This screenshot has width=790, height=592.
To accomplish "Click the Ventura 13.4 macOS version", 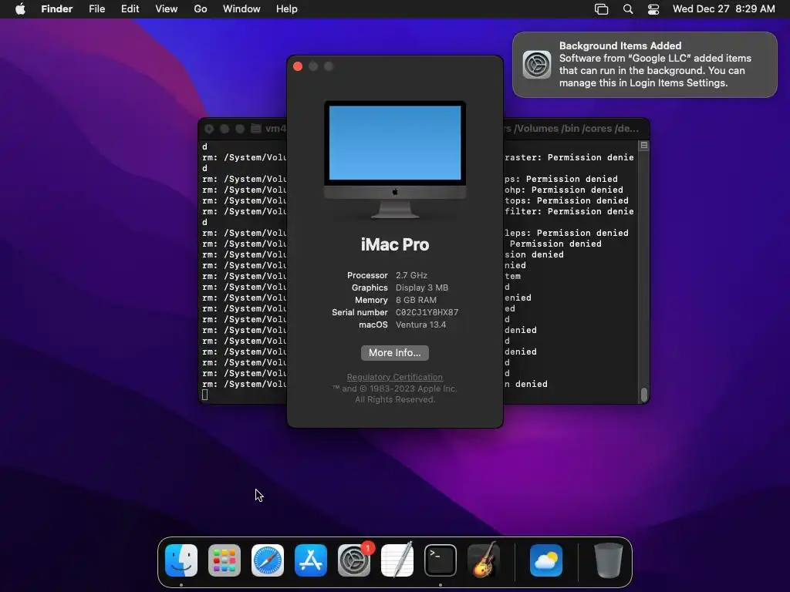I will click(420, 325).
